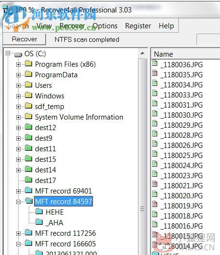
Task: Click the green dest14 folder icon
Action: [29, 169]
